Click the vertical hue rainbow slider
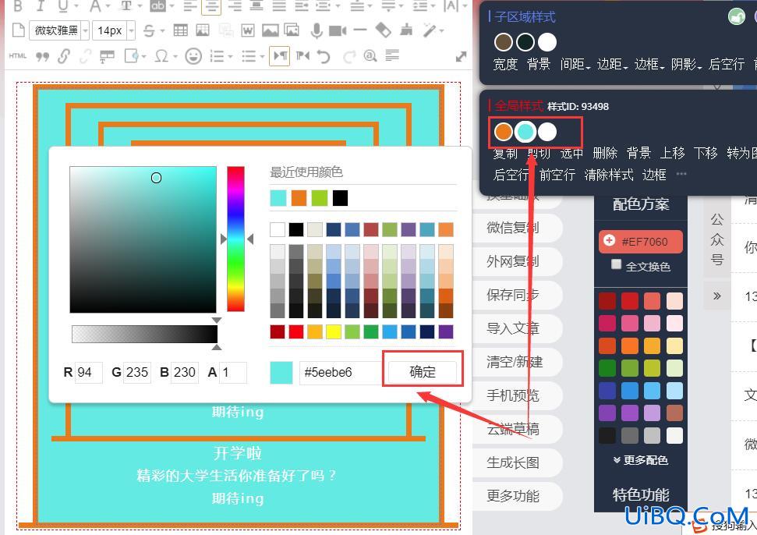757x535 pixels. pyautogui.click(x=235, y=239)
